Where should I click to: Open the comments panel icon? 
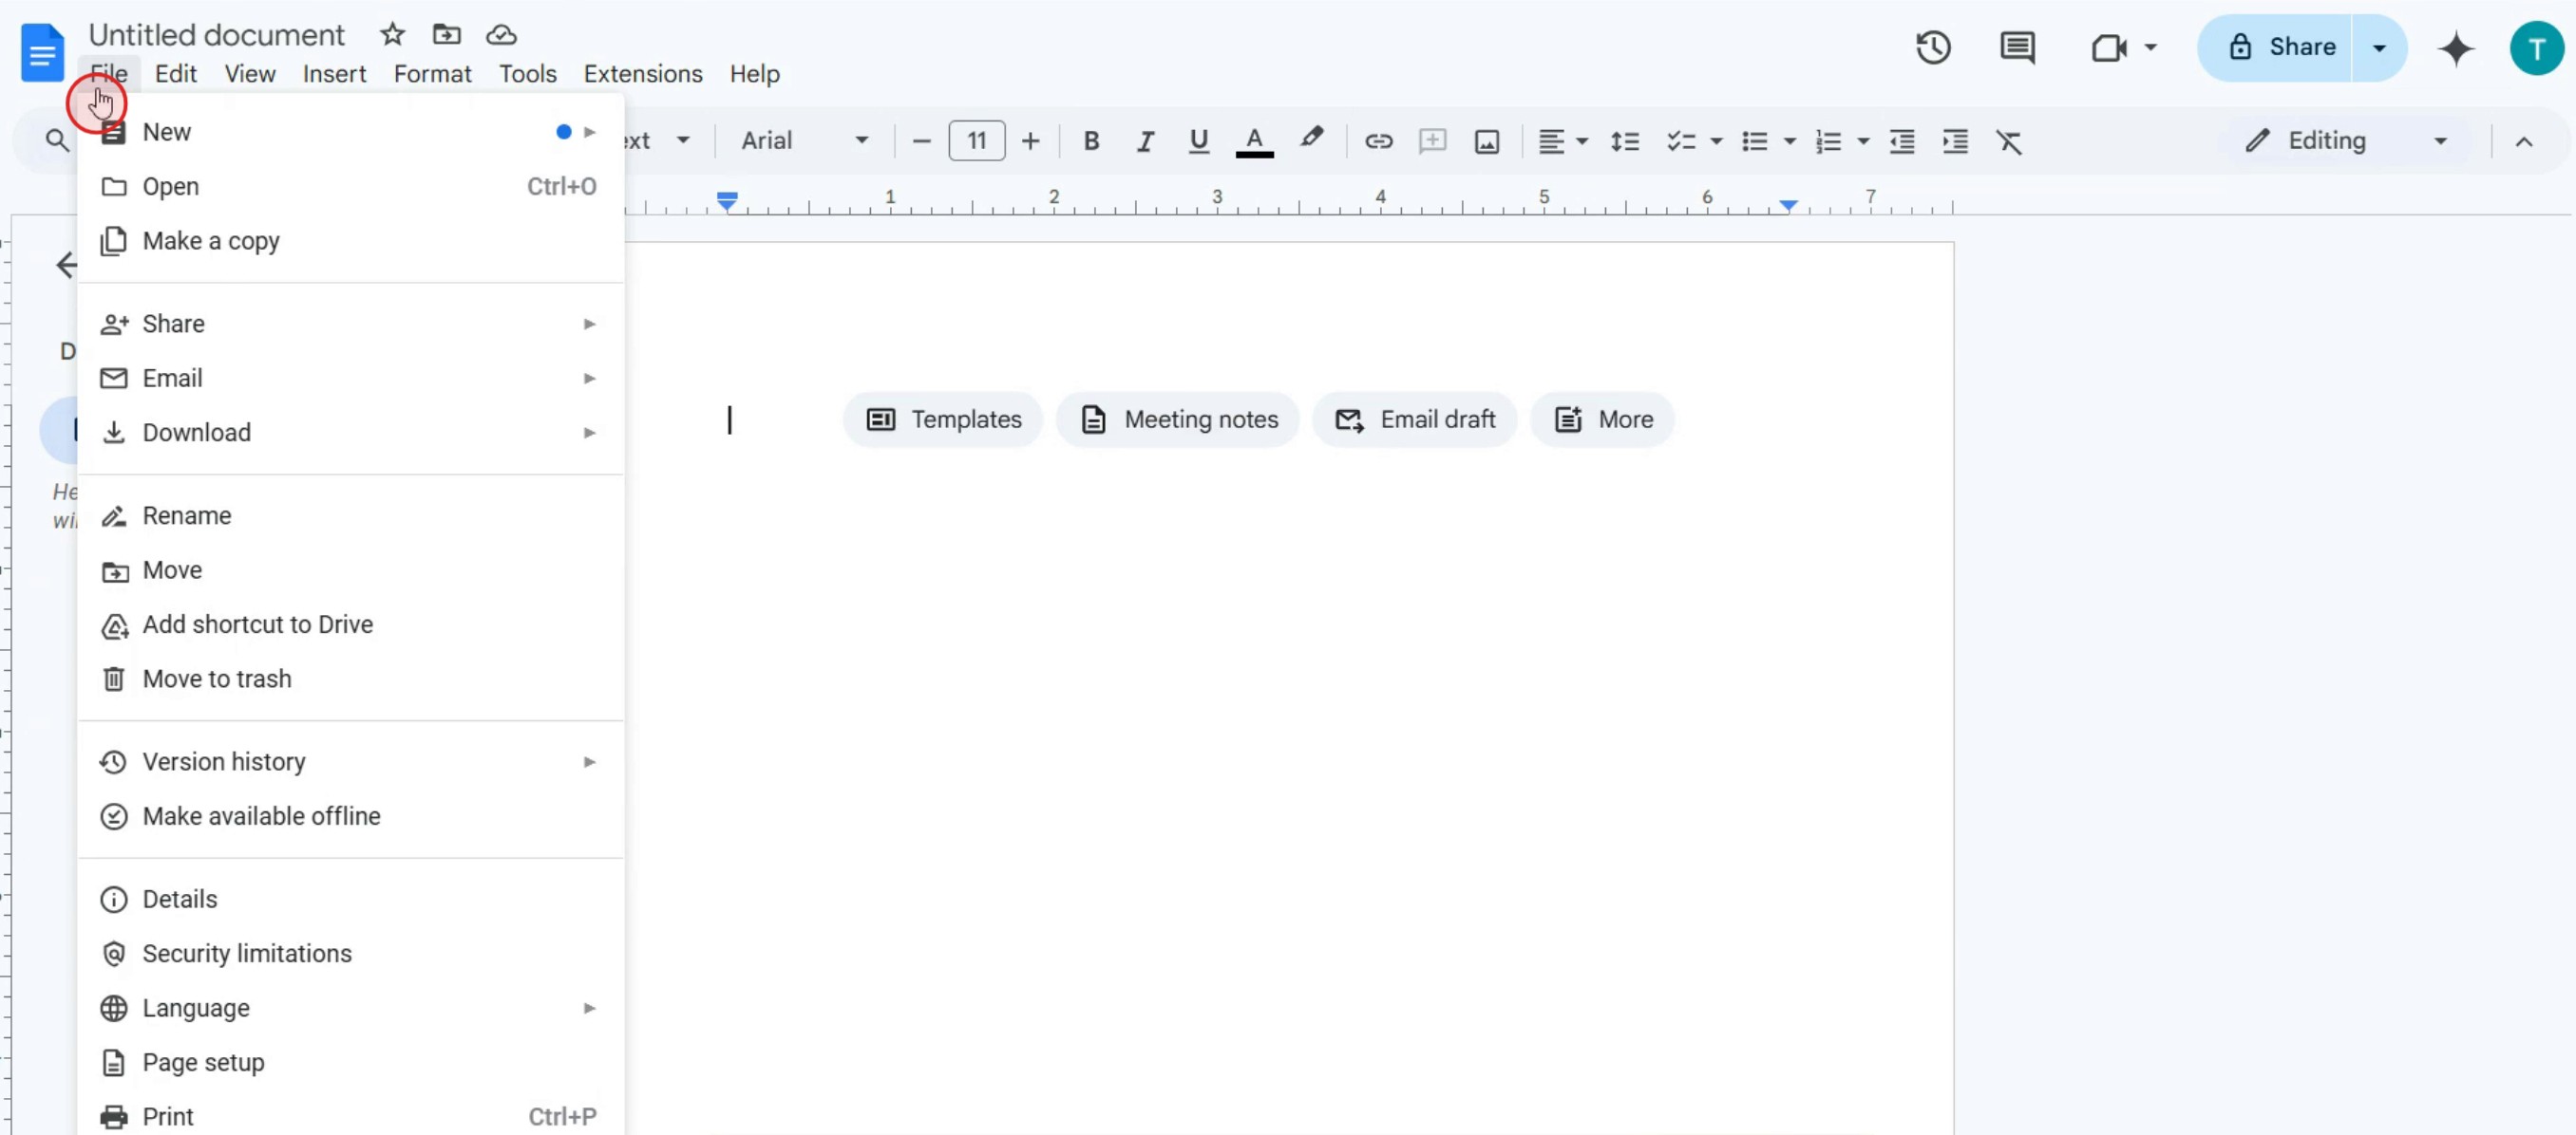coord(2016,47)
